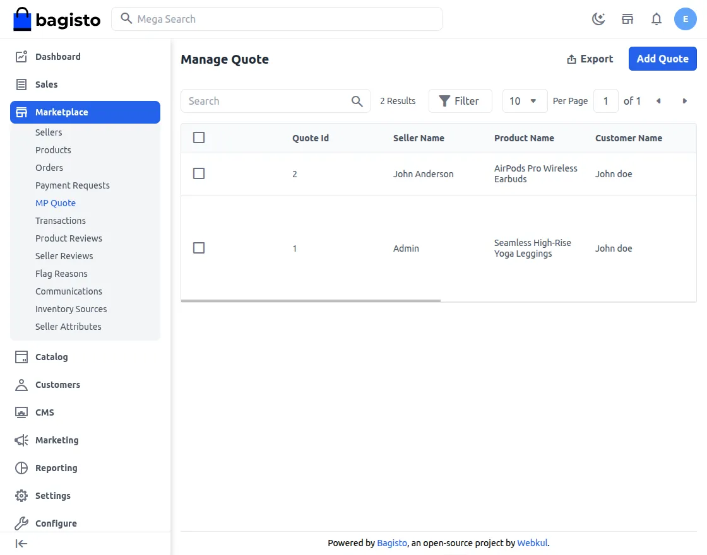The height and width of the screenshot is (555, 707).
Task: Toggle dark mode moon icon
Action: coord(598,19)
